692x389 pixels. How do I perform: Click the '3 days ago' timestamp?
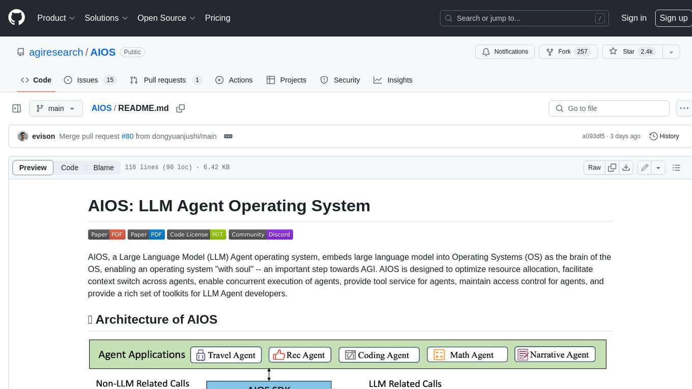[x=625, y=136]
